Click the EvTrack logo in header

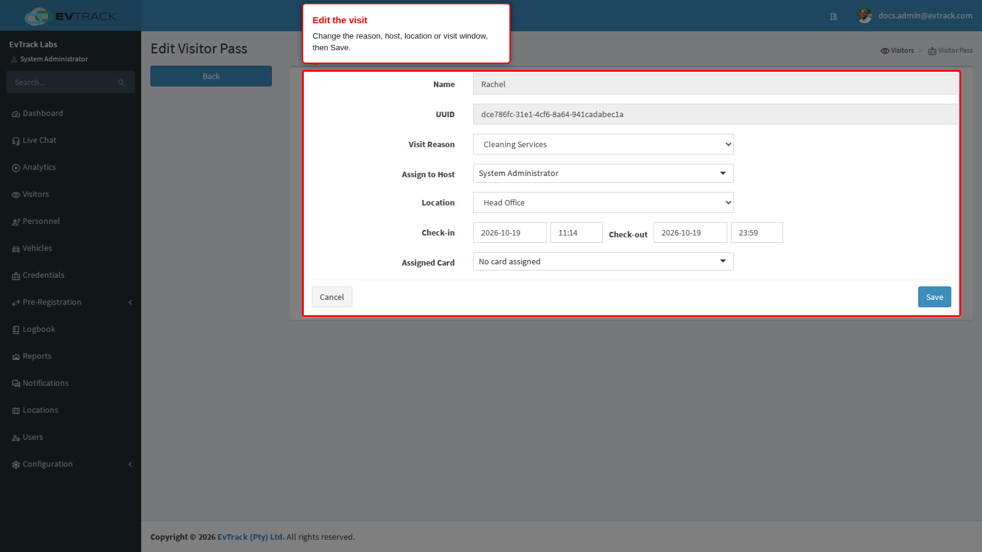coord(71,16)
